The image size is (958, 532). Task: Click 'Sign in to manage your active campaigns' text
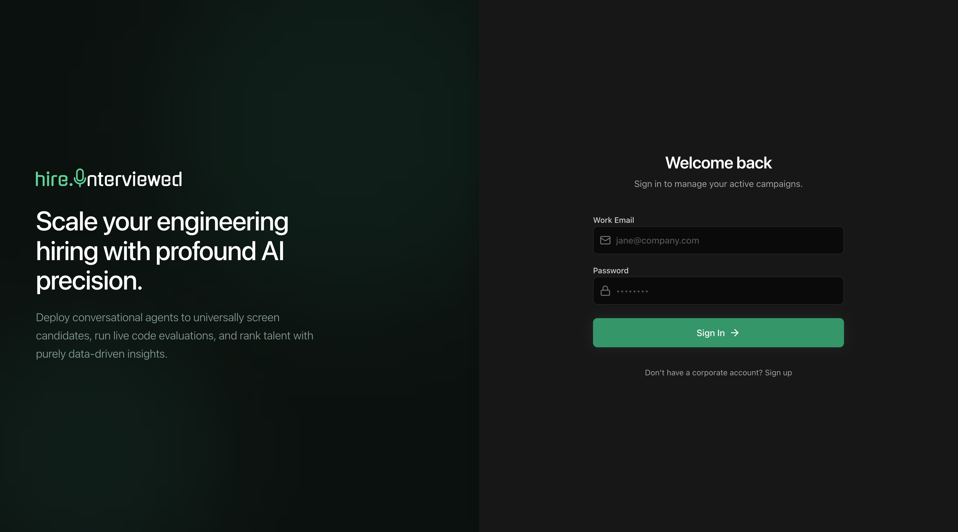tap(718, 184)
